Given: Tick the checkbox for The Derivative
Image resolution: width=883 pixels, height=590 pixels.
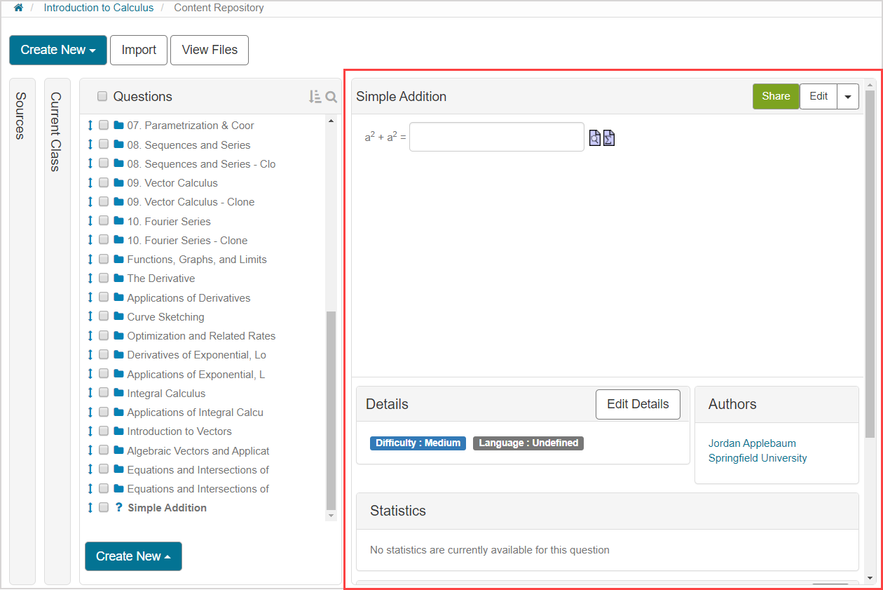Looking at the screenshot, I should coord(104,279).
